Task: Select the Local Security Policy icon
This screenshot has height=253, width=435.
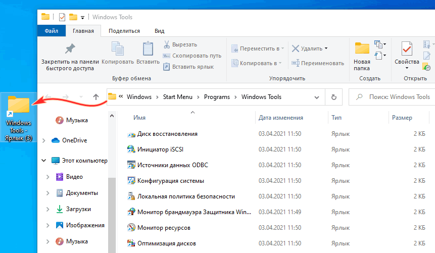Action: click(131, 196)
